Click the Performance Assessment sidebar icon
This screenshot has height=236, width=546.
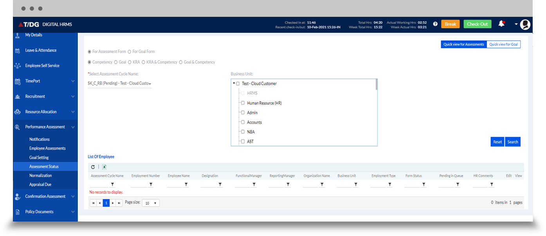coord(17,127)
